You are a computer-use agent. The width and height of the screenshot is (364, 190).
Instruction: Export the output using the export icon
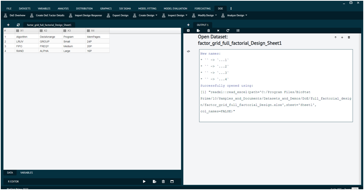click(x=198, y=31)
